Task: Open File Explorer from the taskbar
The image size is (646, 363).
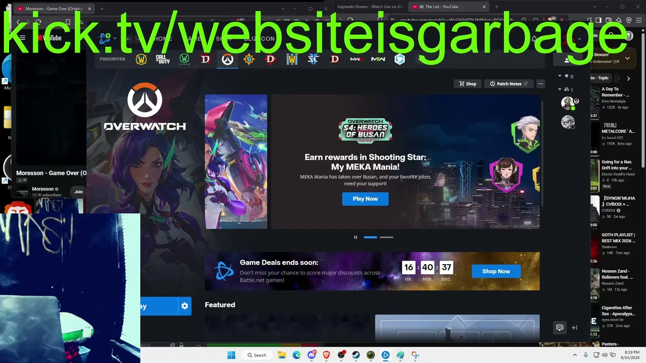Action: 282,355
